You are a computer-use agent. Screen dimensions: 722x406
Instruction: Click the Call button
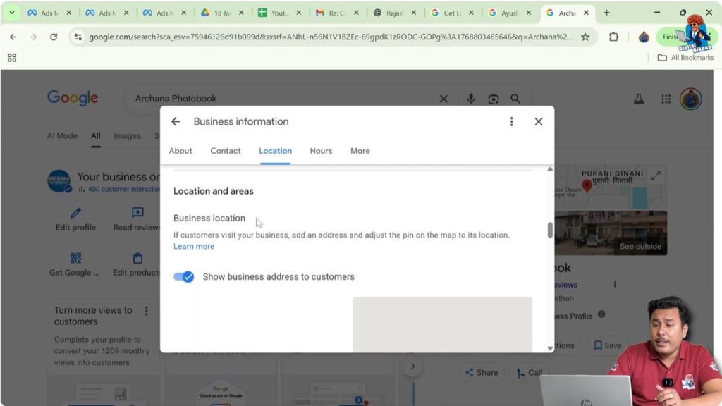click(x=529, y=372)
